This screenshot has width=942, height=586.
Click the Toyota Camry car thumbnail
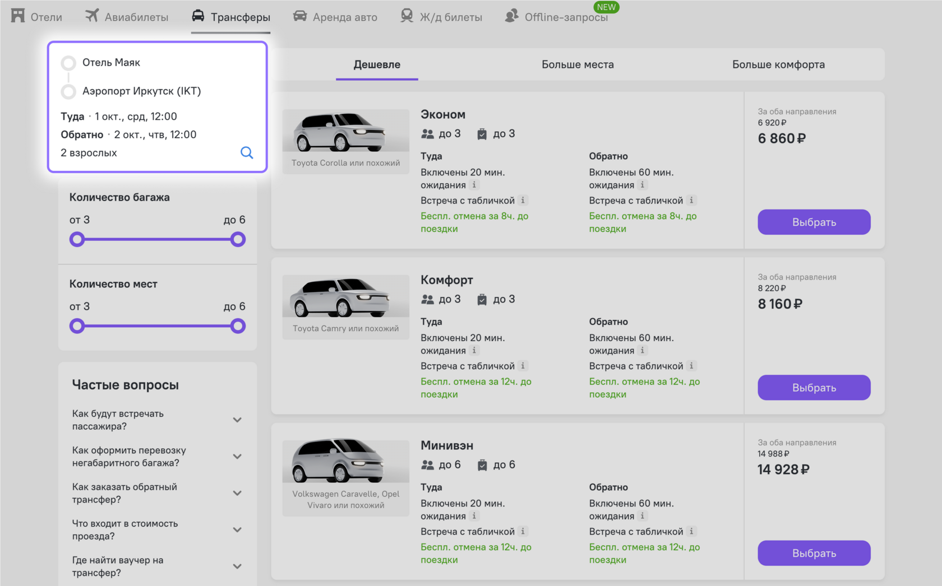[346, 296]
